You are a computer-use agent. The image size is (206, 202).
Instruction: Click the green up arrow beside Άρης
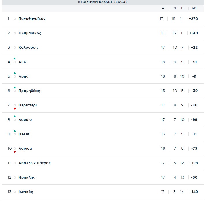(15, 73)
